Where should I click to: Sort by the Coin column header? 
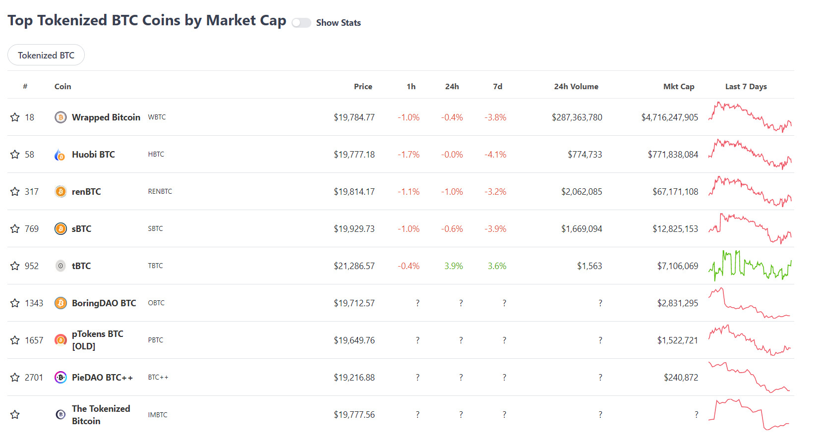point(63,86)
